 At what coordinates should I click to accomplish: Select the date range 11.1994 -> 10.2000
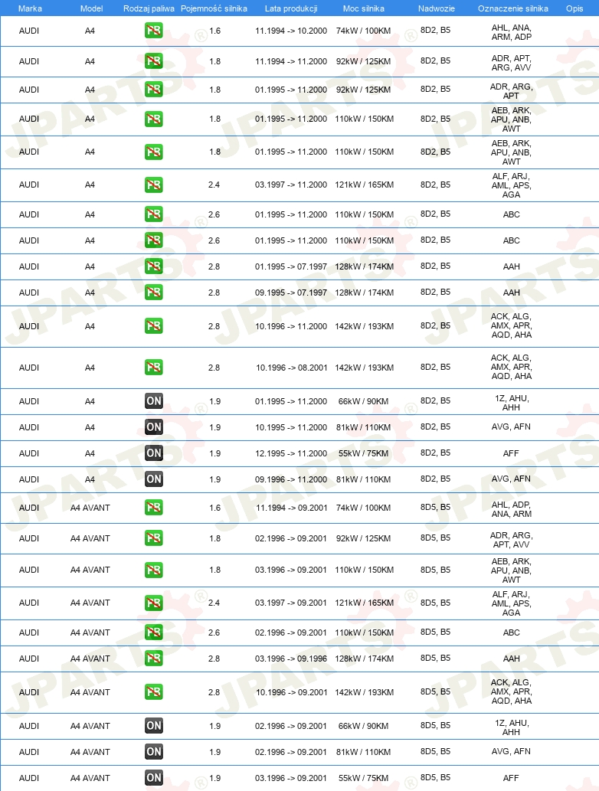[291, 31]
